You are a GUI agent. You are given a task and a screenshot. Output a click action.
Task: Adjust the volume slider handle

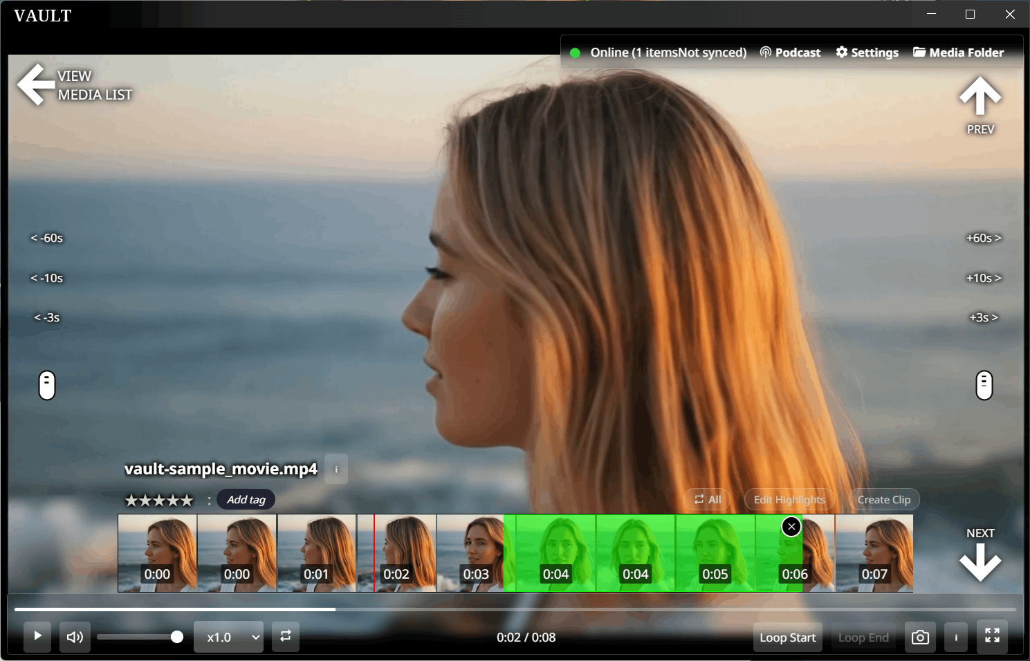click(x=177, y=637)
